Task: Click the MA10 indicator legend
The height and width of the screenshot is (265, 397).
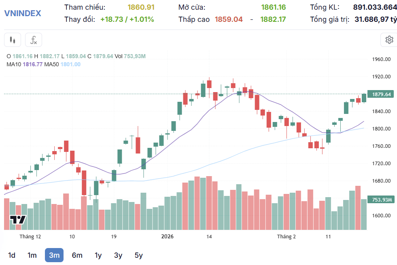Action: [25, 64]
